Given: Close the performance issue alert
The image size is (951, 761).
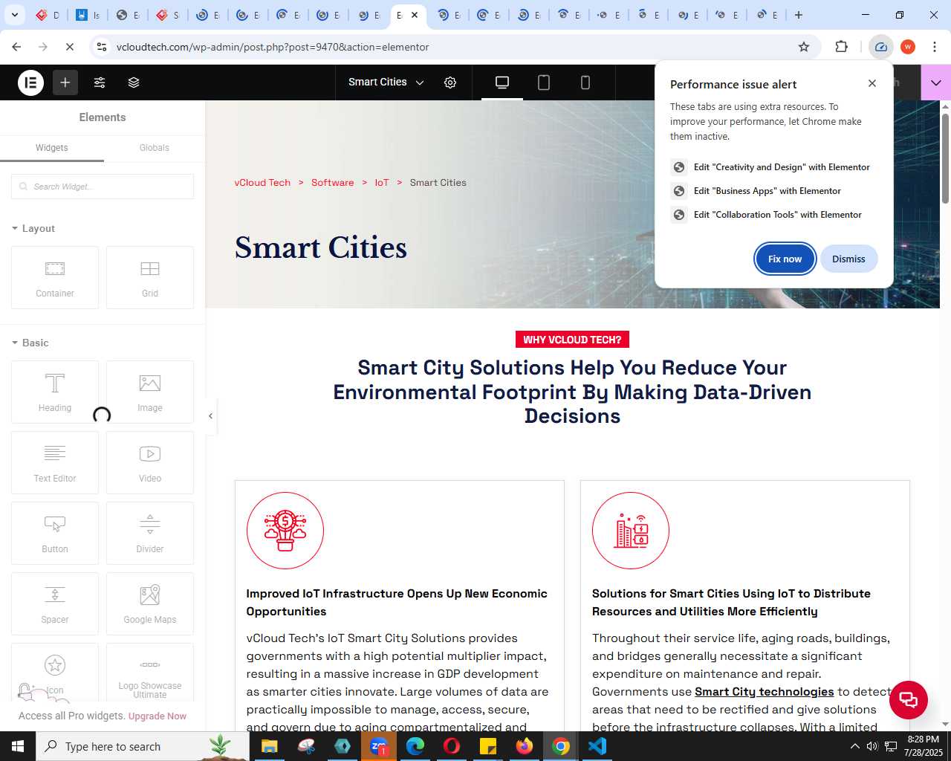Looking at the screenshot, I should (872, 83).
